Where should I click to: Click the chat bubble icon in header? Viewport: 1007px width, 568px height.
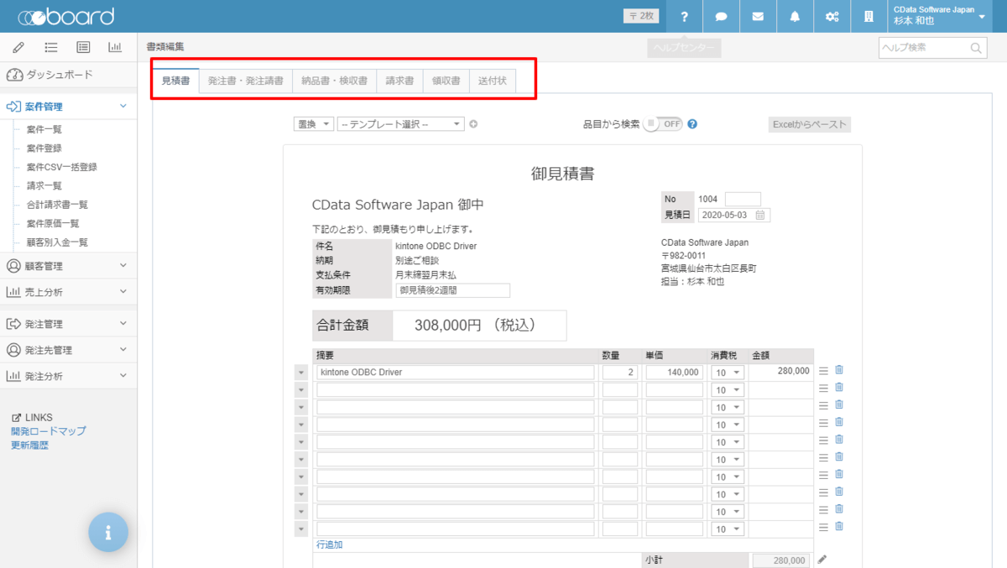721,17
